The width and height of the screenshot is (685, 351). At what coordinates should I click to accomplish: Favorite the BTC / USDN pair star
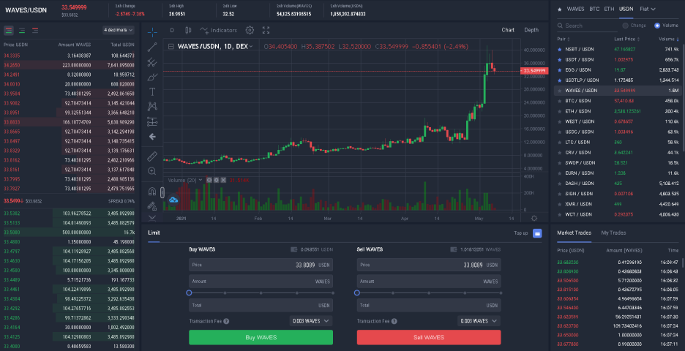click(x=560, y=101)
